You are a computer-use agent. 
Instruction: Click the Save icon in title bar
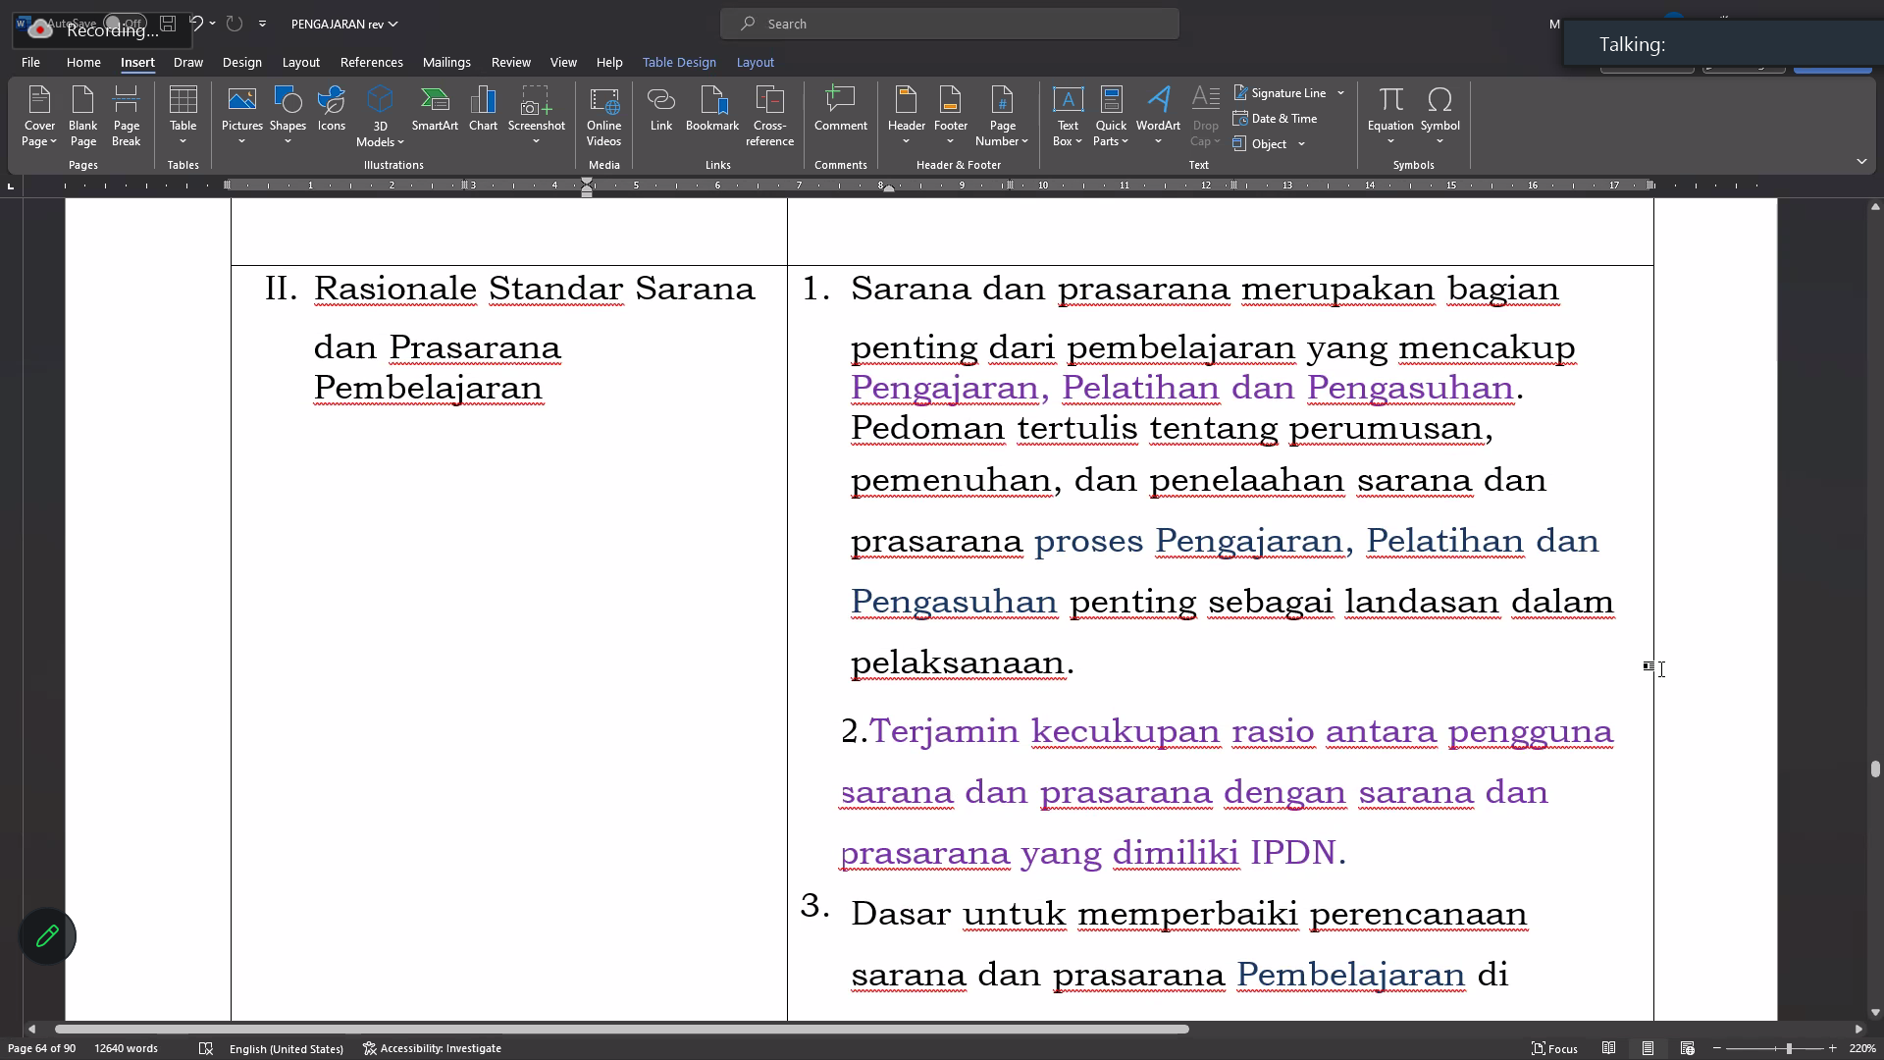click(x=168, y=24)
